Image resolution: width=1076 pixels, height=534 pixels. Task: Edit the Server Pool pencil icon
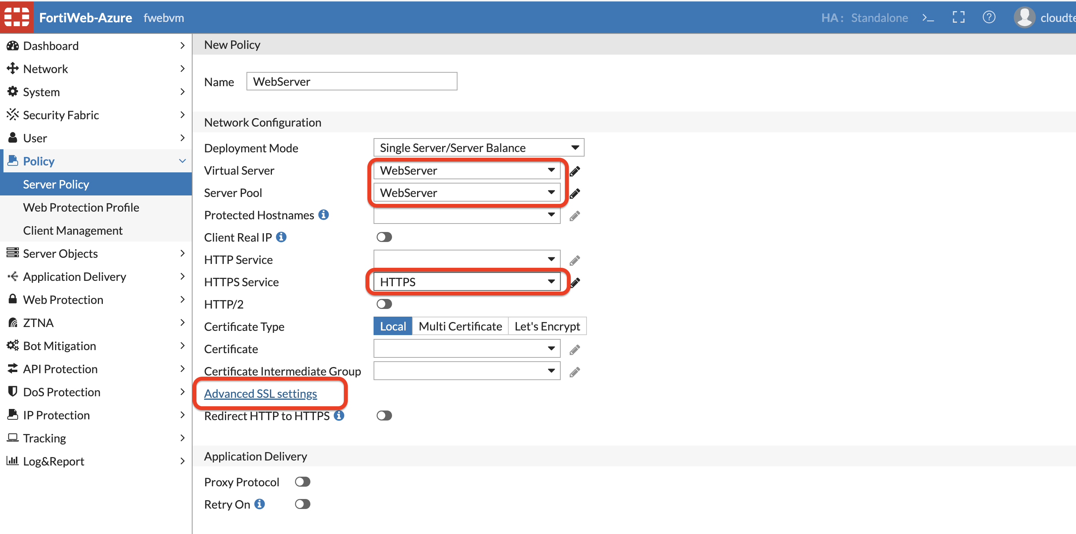[x=575, y=194]
